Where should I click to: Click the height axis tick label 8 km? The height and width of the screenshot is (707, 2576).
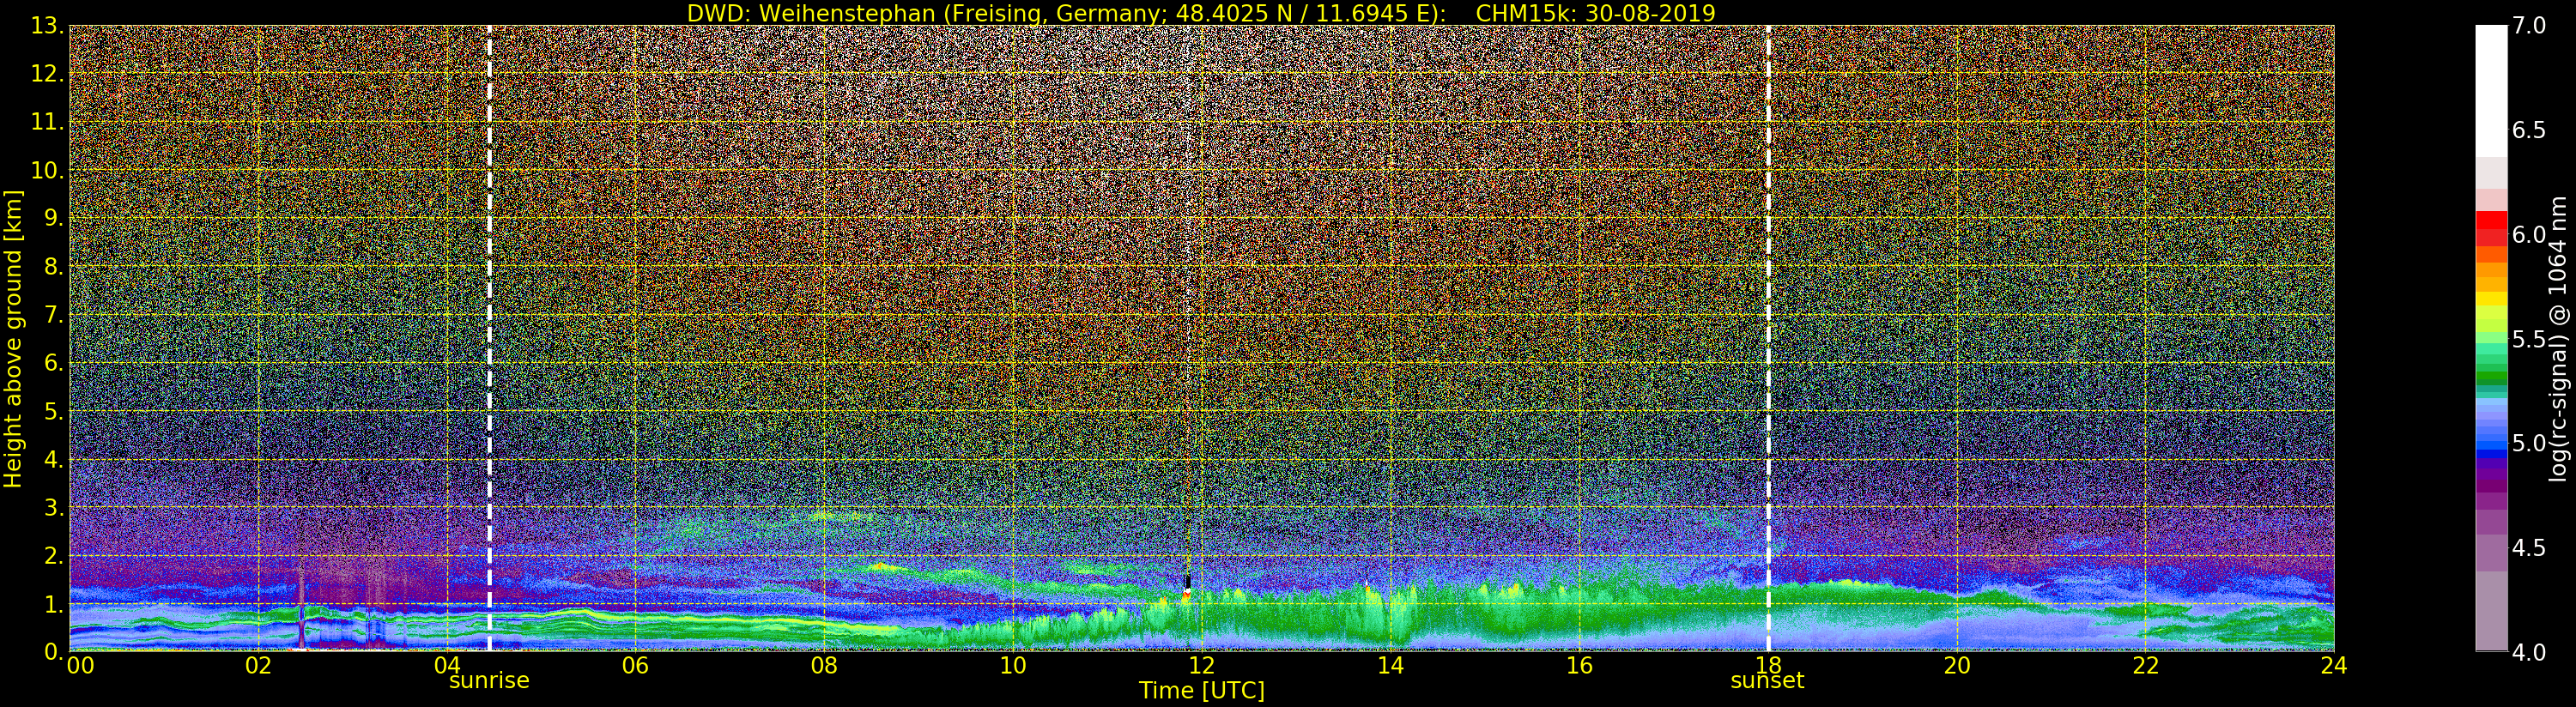(x=53, y=267)
